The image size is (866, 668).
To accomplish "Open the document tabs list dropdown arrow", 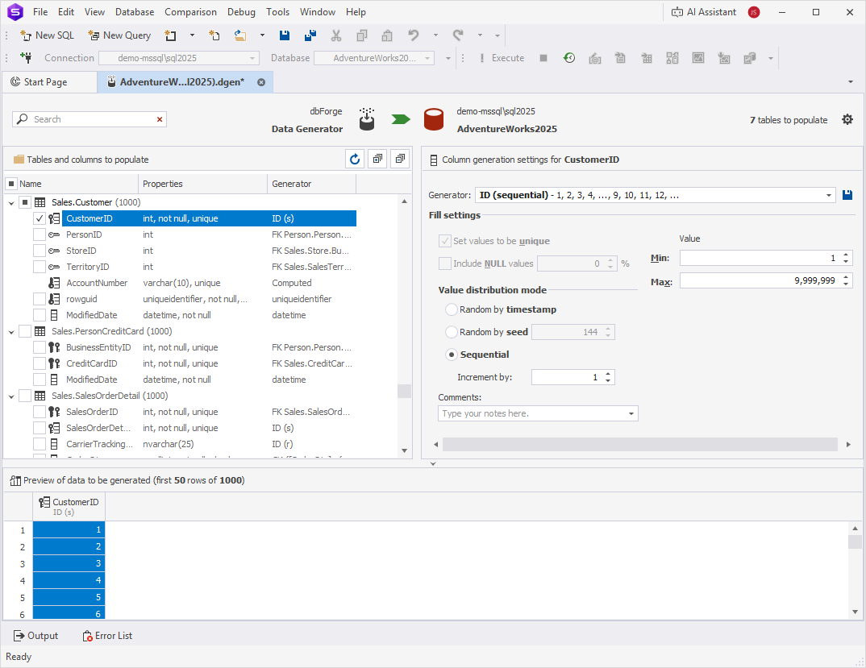I will (851, 81).
